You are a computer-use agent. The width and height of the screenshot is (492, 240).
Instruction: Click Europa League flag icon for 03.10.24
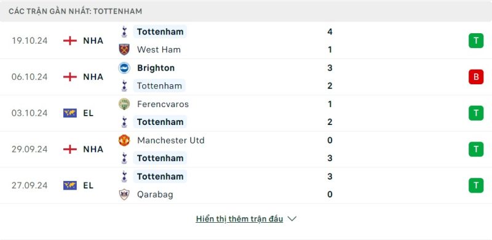[x=70, y=113]
